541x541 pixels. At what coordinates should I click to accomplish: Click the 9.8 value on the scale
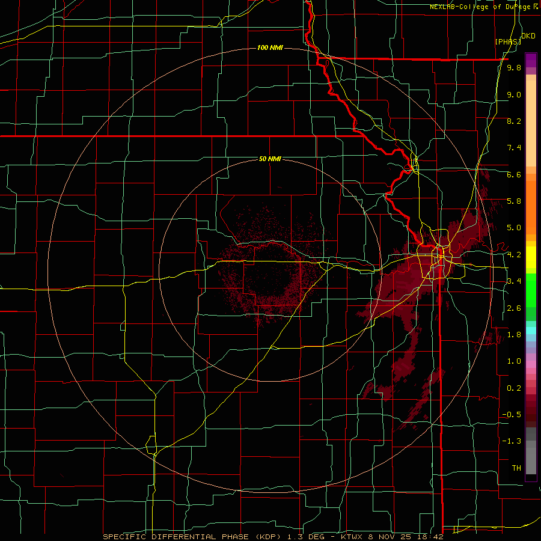pos(514,67)
